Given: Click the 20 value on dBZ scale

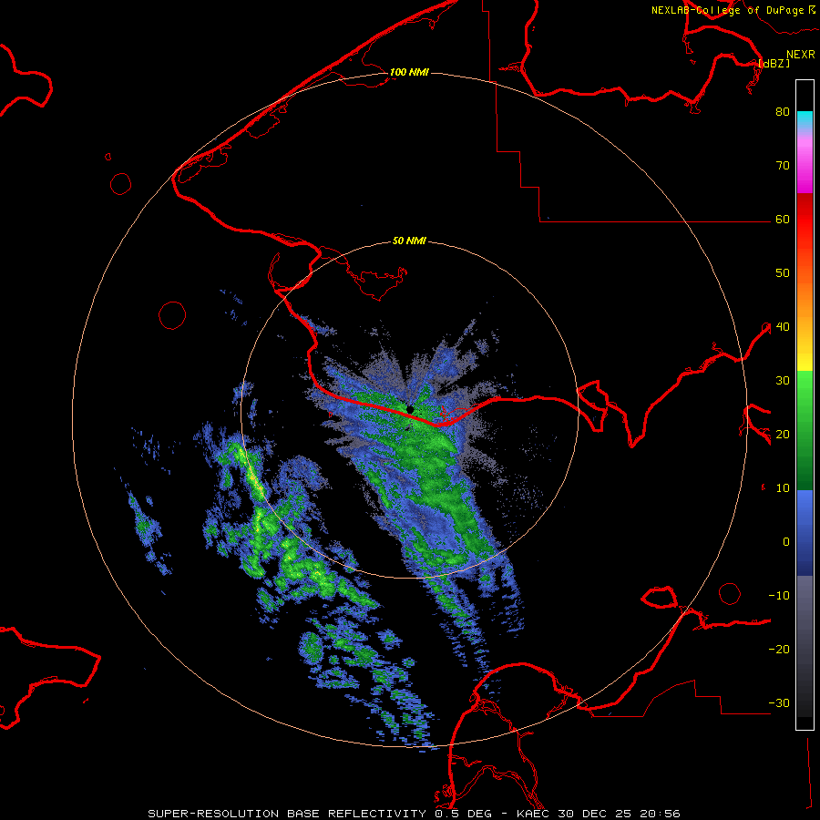Looking at the screenshot, I should pos(783,435).
